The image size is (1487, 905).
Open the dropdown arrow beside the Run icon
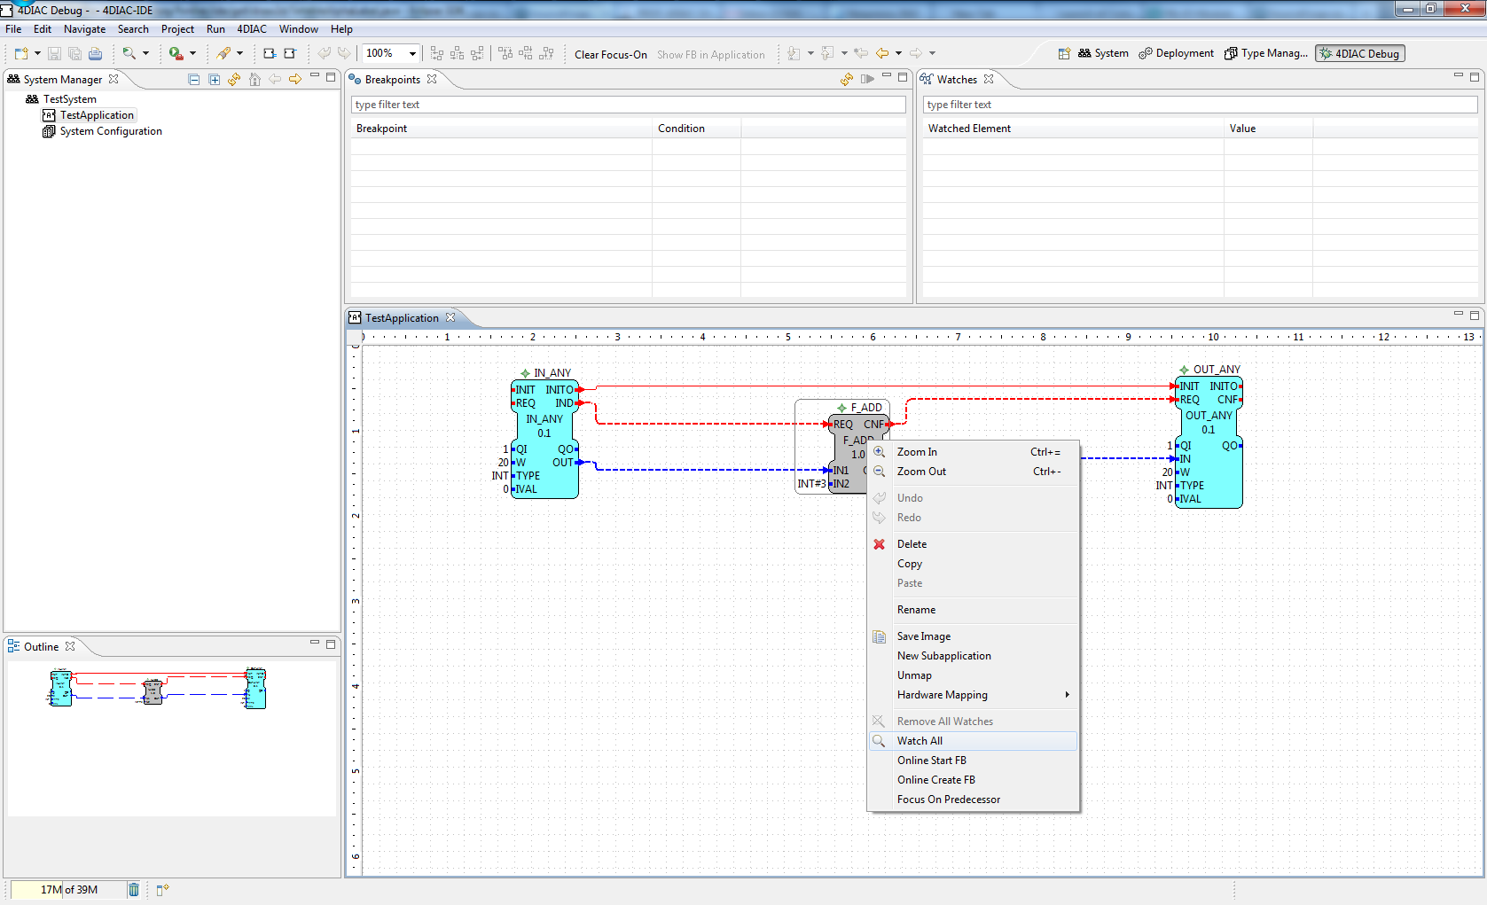point(192,54)
